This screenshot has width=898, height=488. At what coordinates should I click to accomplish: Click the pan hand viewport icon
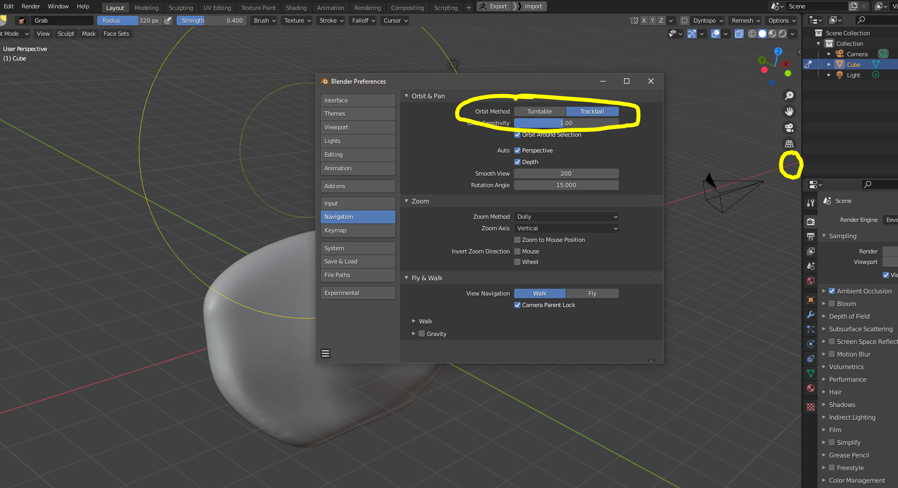point(789,111)
